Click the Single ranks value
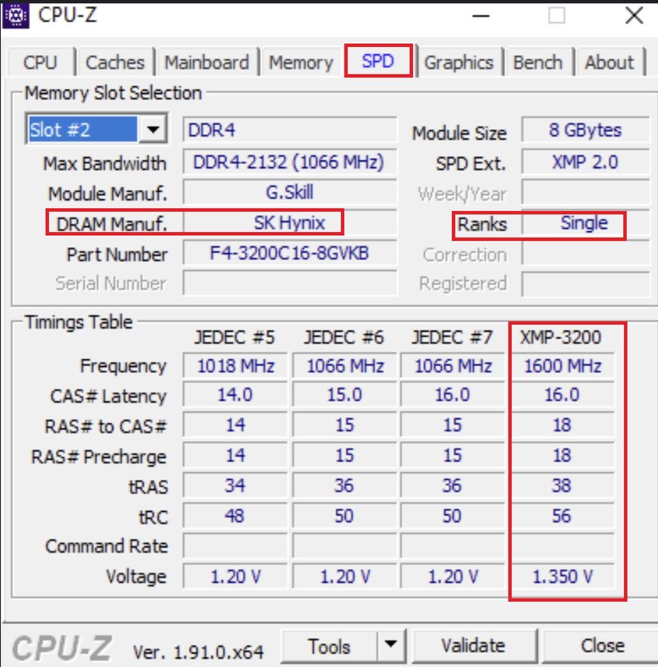The width and height of the screenshot is (658, 667). click(x=585, y=223)
